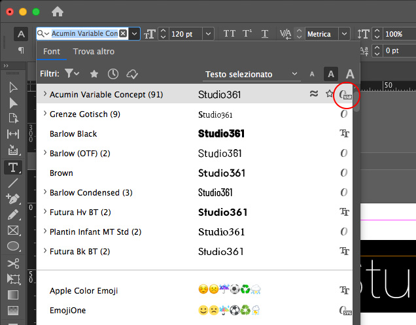Image resolution: width=416 pixels, height=325 pixels.
Task: Clear the font name search field
Action: click(x=123, y=33)
